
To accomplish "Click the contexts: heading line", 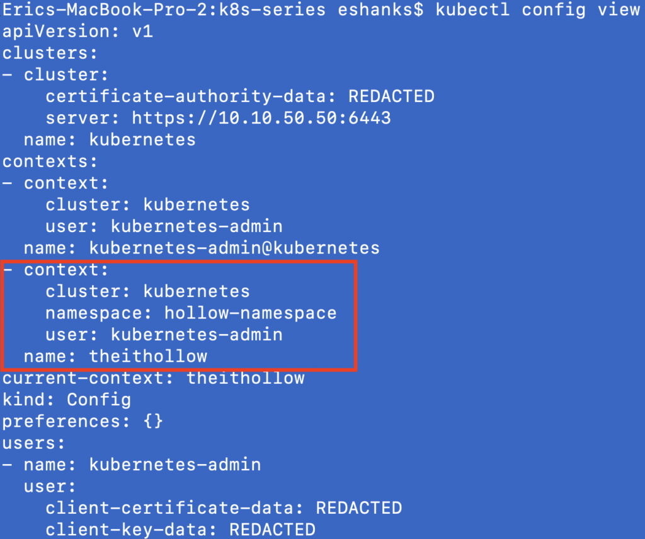I will (x=50, y=161).
